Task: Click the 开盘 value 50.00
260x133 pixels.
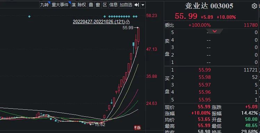Action: point(252,119)
